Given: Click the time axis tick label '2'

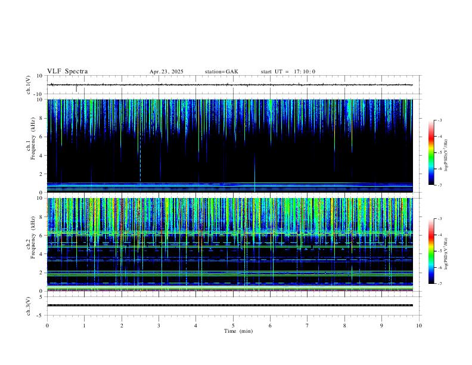Looking at the screenshot, I should 122,326.
